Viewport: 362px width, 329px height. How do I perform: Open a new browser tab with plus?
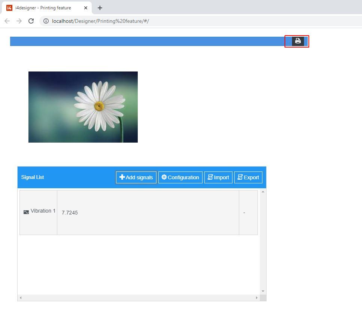100,8
